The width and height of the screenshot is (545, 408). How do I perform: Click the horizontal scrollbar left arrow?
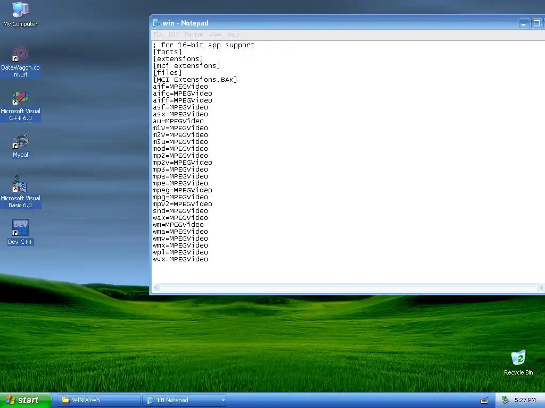coord(156,287)
